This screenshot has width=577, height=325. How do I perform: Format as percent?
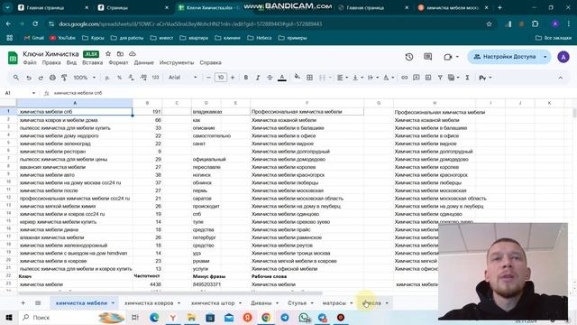[119, 78]
